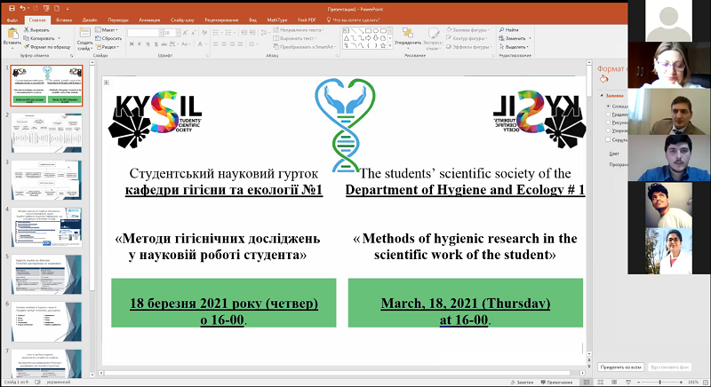Open the Shape Fill (Заливка фигуры) dropdown
This screenshot has width=711, height=387.
point(468,30)
